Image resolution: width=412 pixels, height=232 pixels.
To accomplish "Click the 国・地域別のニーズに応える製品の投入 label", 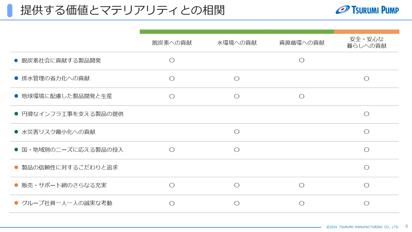I will [73, 150].
